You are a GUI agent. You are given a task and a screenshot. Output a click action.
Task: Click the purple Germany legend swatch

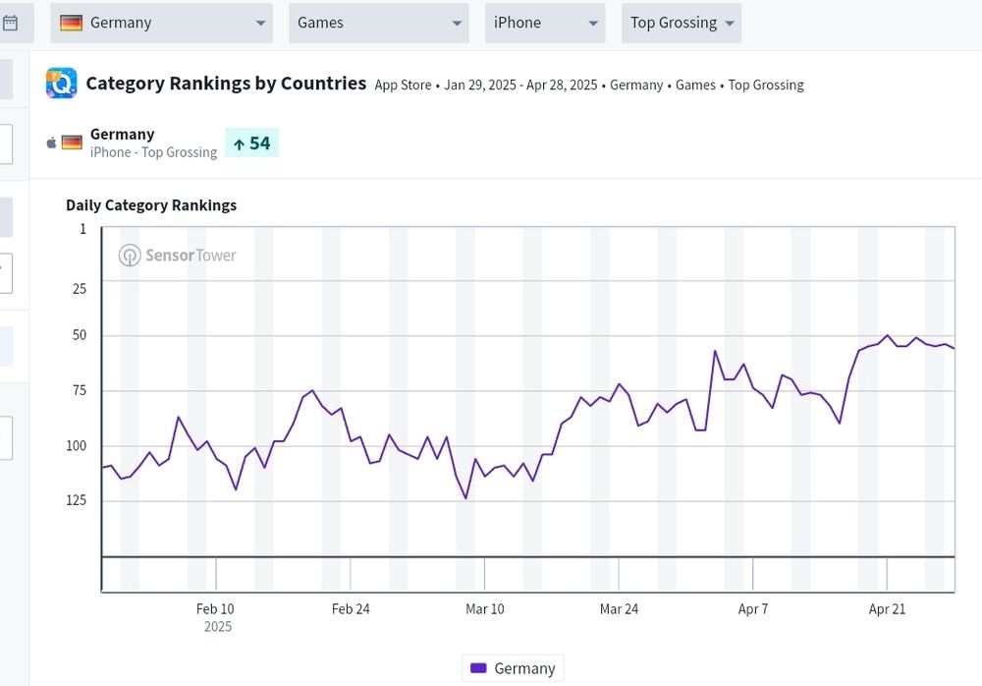point(478,668)
